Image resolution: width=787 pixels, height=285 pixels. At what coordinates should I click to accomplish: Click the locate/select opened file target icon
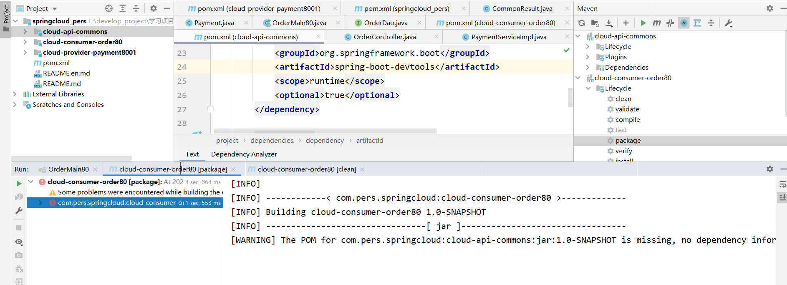tap(109, 8)
